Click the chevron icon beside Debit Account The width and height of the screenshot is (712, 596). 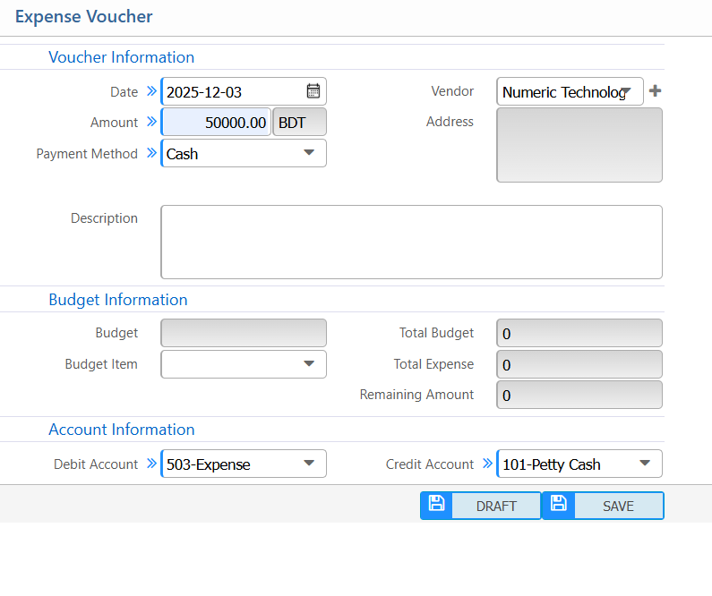[x=151, y=464]
